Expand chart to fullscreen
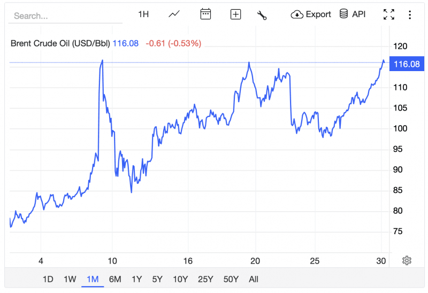Viewport: 428px width, 293px height. click(x=389, y=14)
